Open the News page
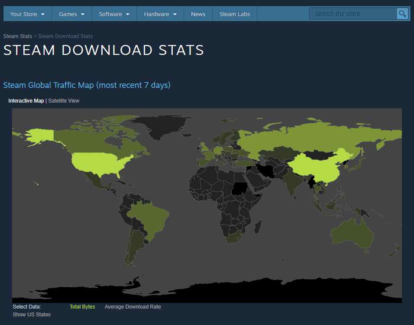This screenshot has height=325, width=414. 197,13
